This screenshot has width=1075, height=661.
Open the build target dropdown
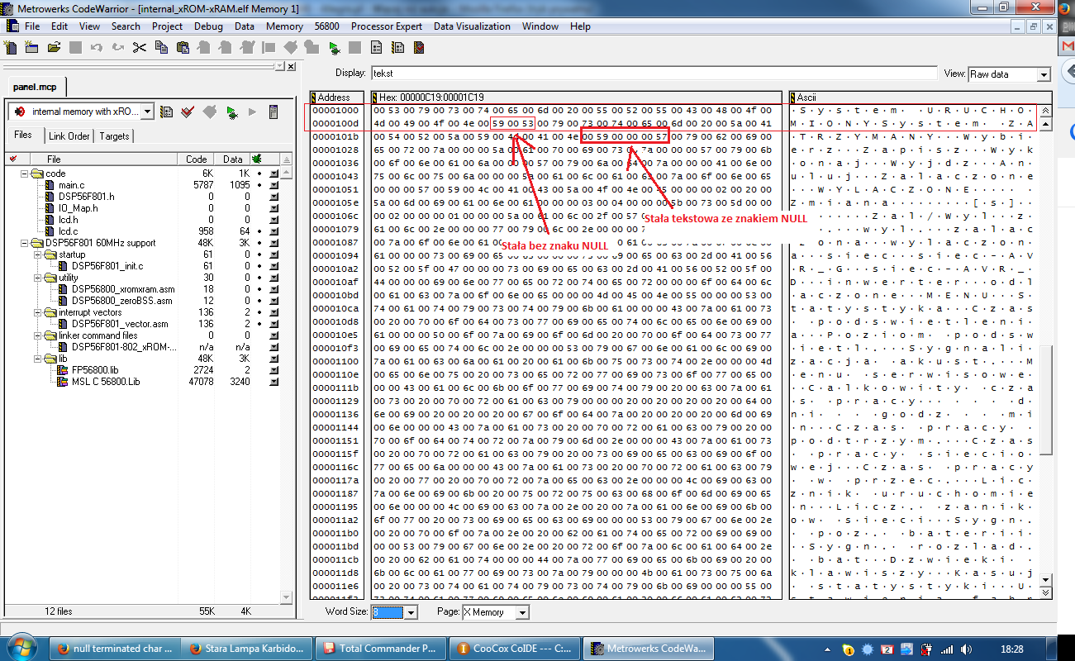[x=147, y=112]
